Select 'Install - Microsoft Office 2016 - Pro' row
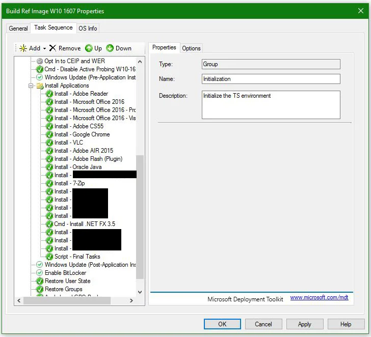The height and width of the screenshot is (337, 371). pyautogui.click(x=95, y=110)
